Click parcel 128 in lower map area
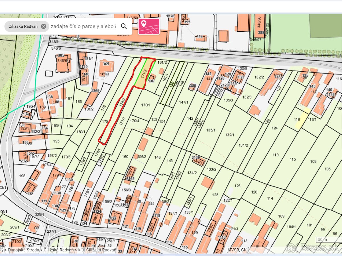 coord(215,195)
